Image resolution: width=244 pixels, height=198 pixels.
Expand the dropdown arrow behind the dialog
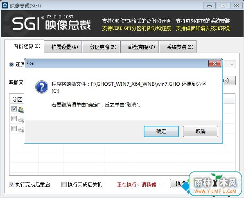(x=232, y=64)
